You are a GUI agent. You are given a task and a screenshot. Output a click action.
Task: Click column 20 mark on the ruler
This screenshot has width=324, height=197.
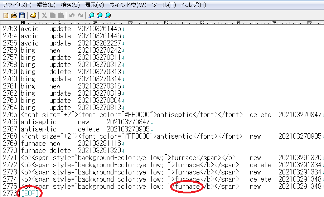[95, 23]
